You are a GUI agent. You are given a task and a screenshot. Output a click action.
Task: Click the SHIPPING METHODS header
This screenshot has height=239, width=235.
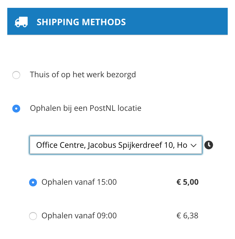coord(81,22)
